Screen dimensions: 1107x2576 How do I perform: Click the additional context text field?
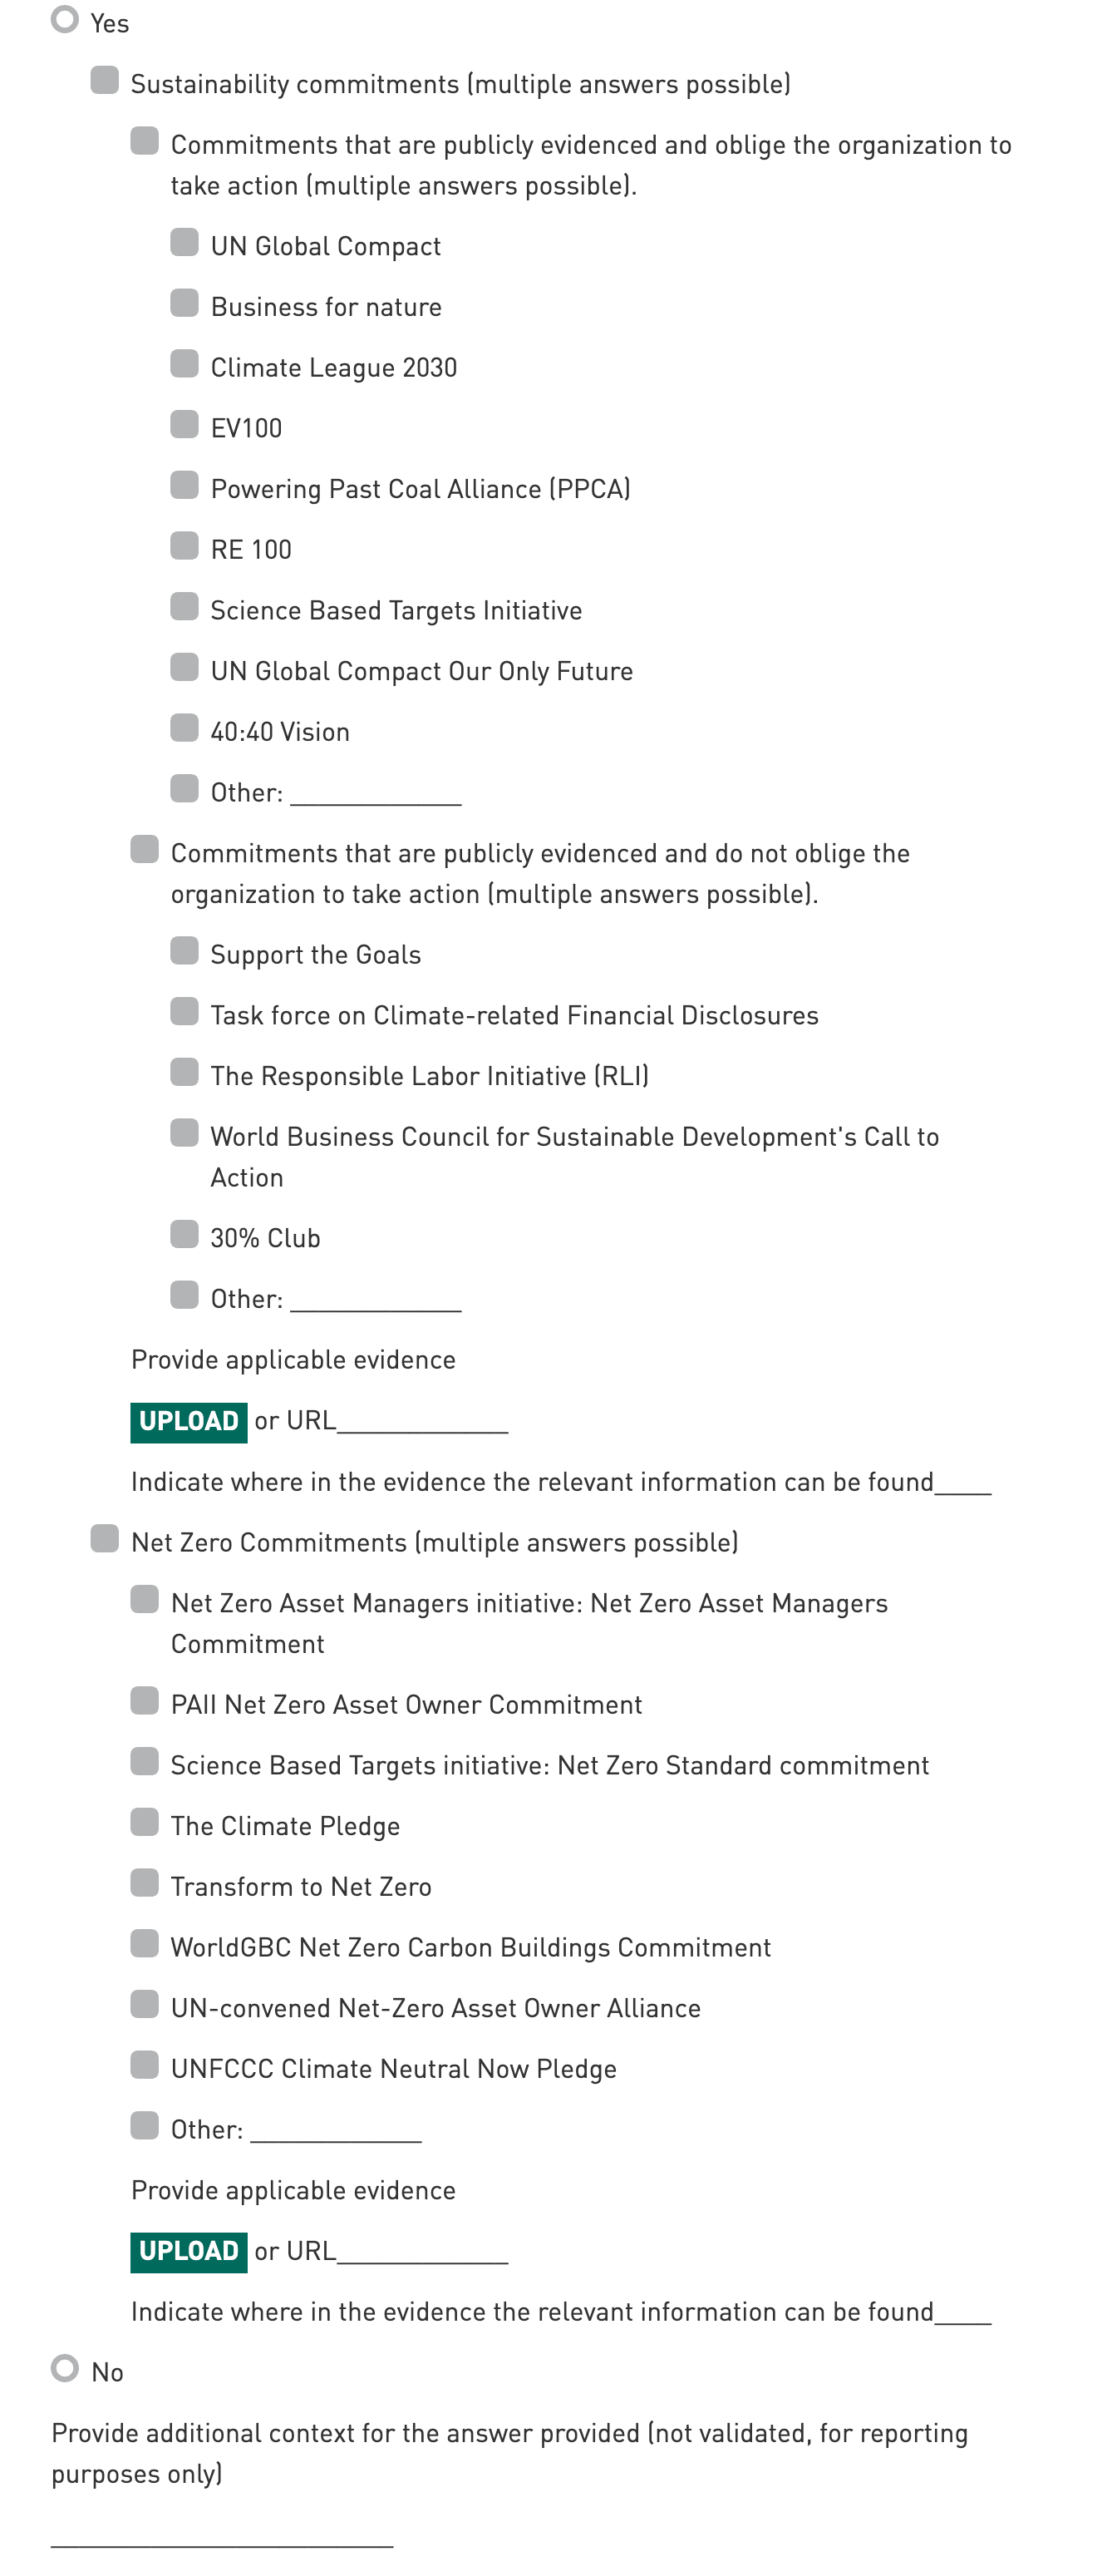[x=222, y=2532]
